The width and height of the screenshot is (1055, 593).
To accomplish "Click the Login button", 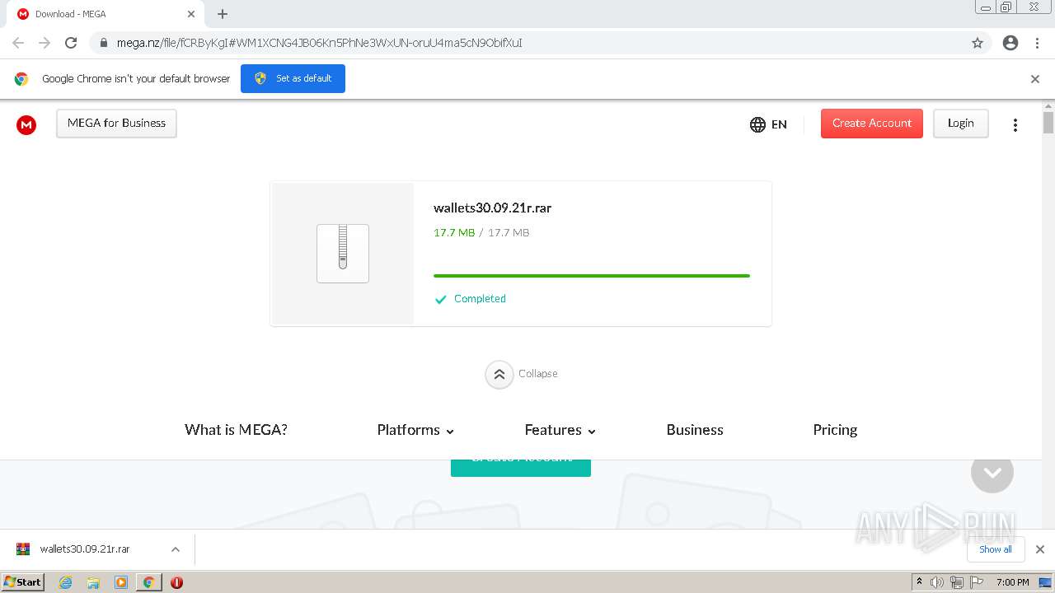I will (961, 124).
